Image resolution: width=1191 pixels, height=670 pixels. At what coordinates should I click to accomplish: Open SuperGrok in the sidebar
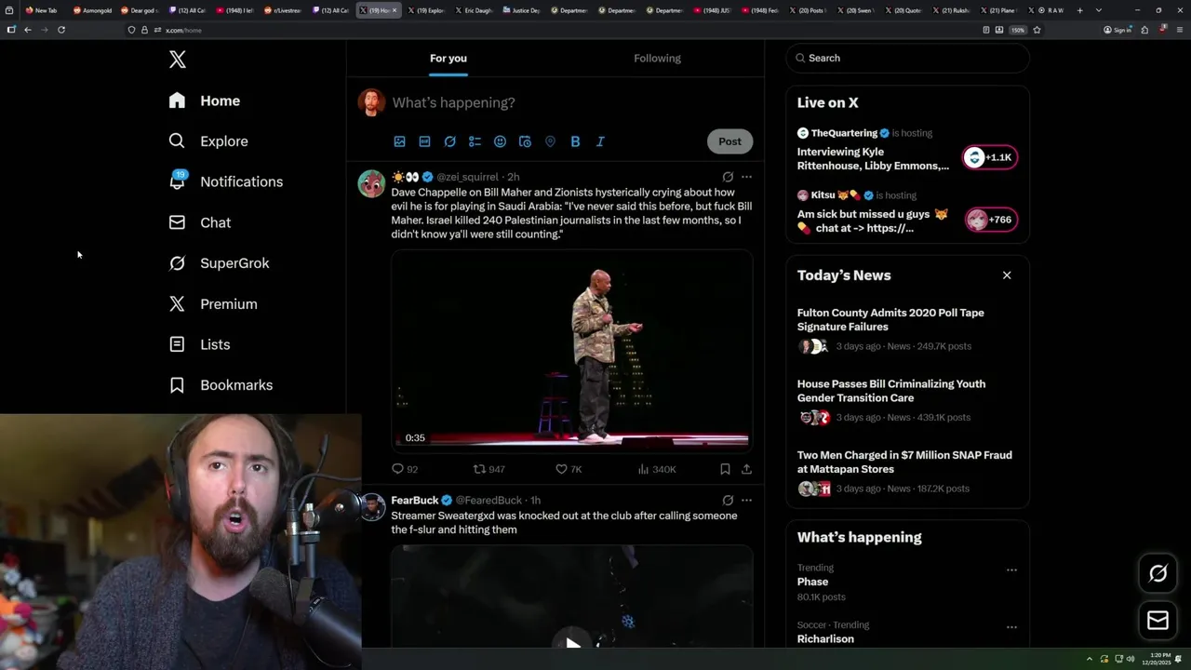point(219,263)
